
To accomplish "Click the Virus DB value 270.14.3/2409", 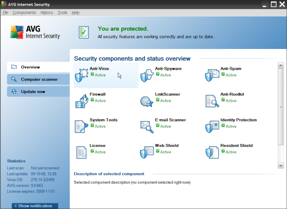I will pos(42,180).
